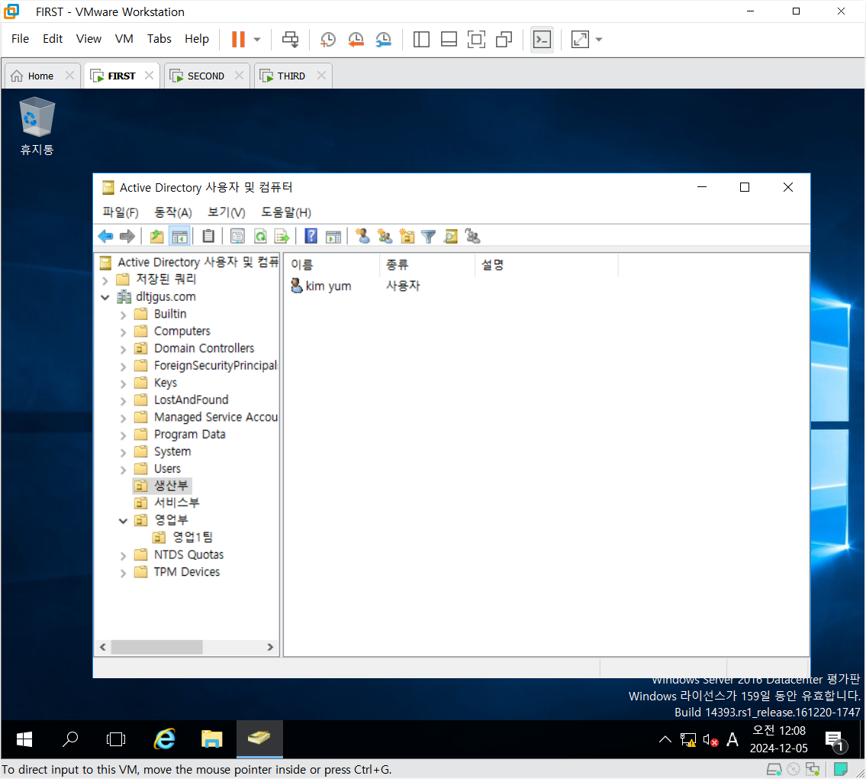Open Internet Explorer from taskbar
866x779 pixels.
click(165, 739)
